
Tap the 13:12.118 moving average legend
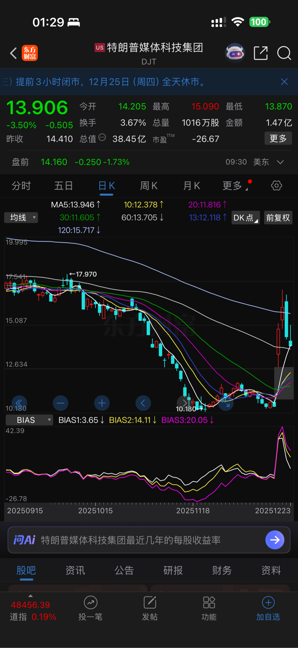pos(208,217)
